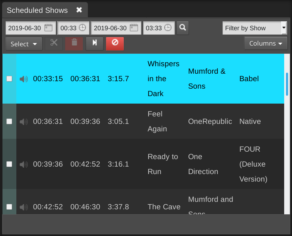Screen dimensions: 292x236
Task: Select the Ready to Run checkbox
Action: 9,164
